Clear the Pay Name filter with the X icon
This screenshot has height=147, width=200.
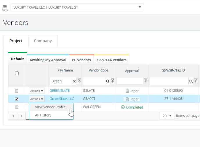click(74, 81)
